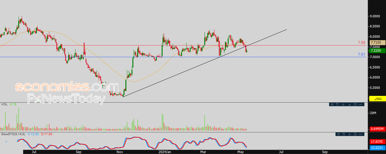Click the May date axis label
The image size is (386, 154).
coord(240,152)
